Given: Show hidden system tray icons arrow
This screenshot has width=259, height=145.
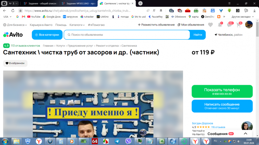Looking at the screenshot, I should coord(221,141).
